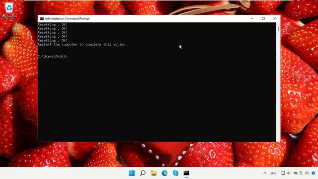Open taskbar Search

pos(143,173)
